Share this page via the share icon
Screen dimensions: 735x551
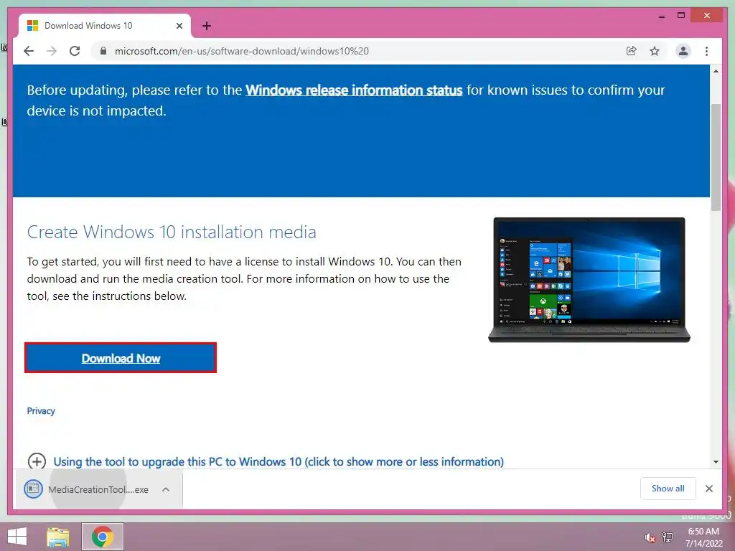coord(632,51)
